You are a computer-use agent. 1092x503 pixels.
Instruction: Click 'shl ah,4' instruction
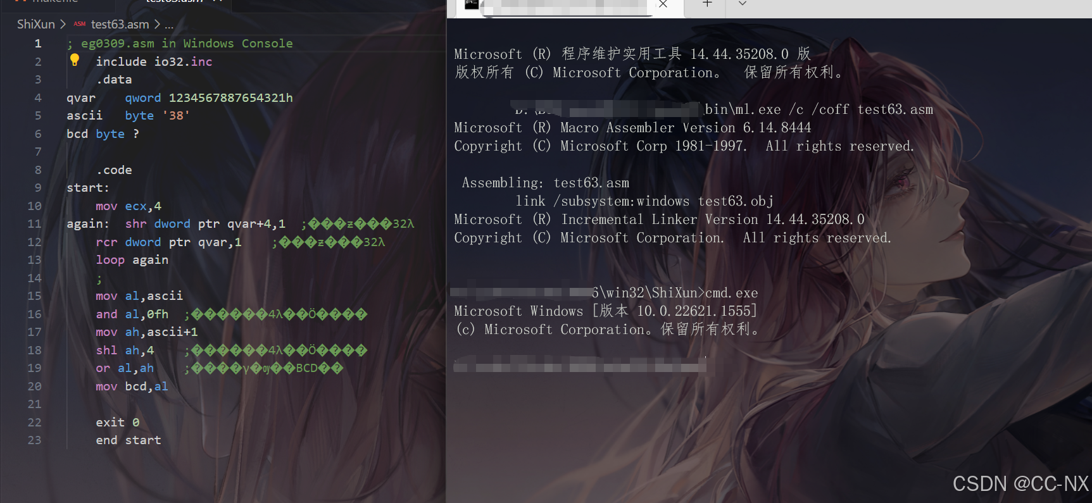[x=125, y=351]
